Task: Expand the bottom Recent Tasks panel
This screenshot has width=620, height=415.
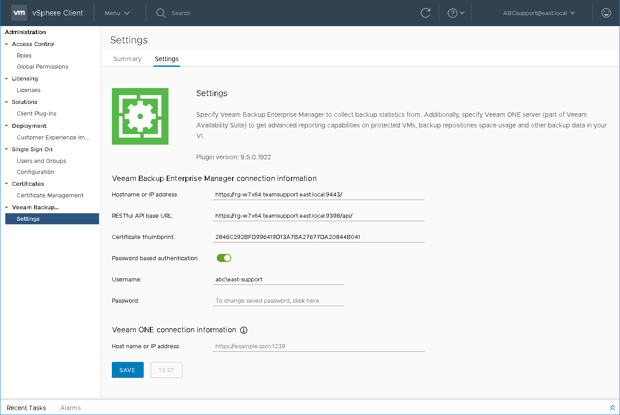Action: click(612, 407)
